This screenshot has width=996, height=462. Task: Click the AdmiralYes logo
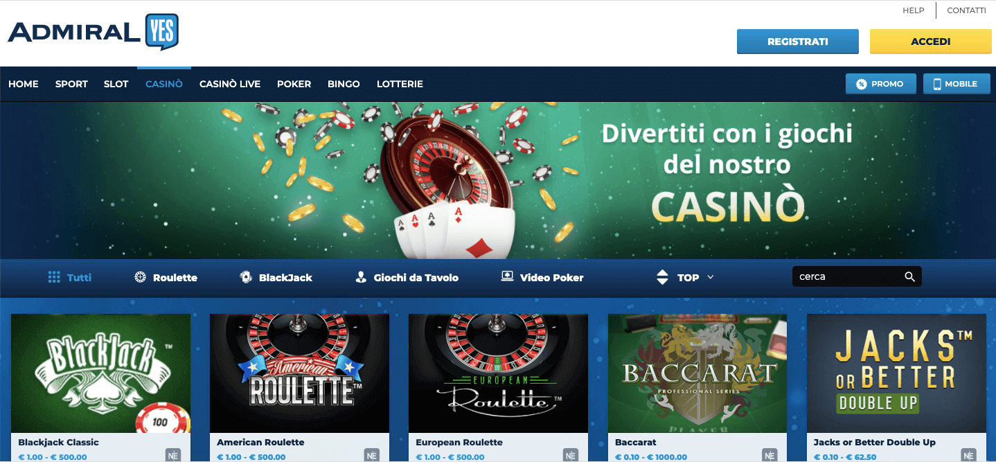click(x=93, y=32)
